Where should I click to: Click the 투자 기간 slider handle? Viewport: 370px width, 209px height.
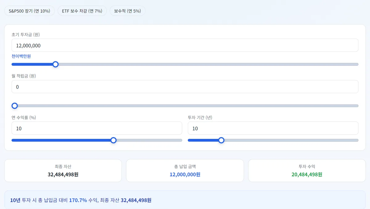click(x=221, y=140)
